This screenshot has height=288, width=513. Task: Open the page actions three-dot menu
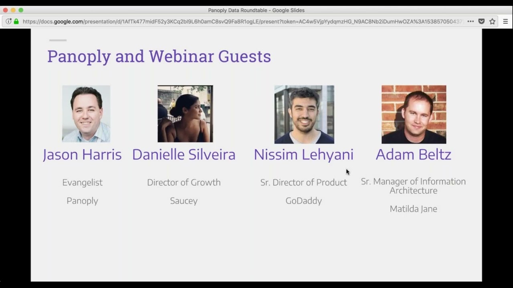coord(471,22)
